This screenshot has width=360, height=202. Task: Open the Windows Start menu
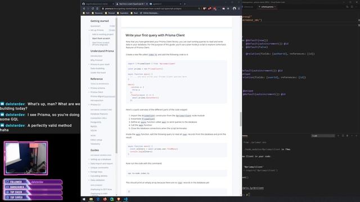pos(84,199)
